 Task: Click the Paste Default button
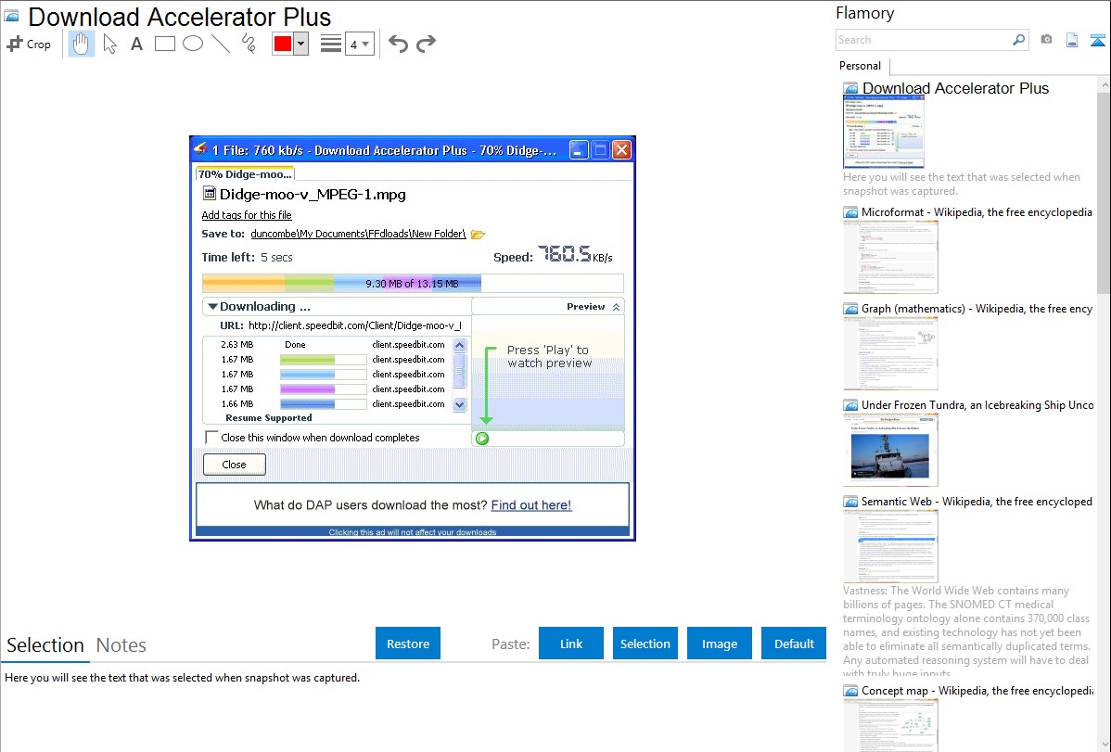pos(794,644)
